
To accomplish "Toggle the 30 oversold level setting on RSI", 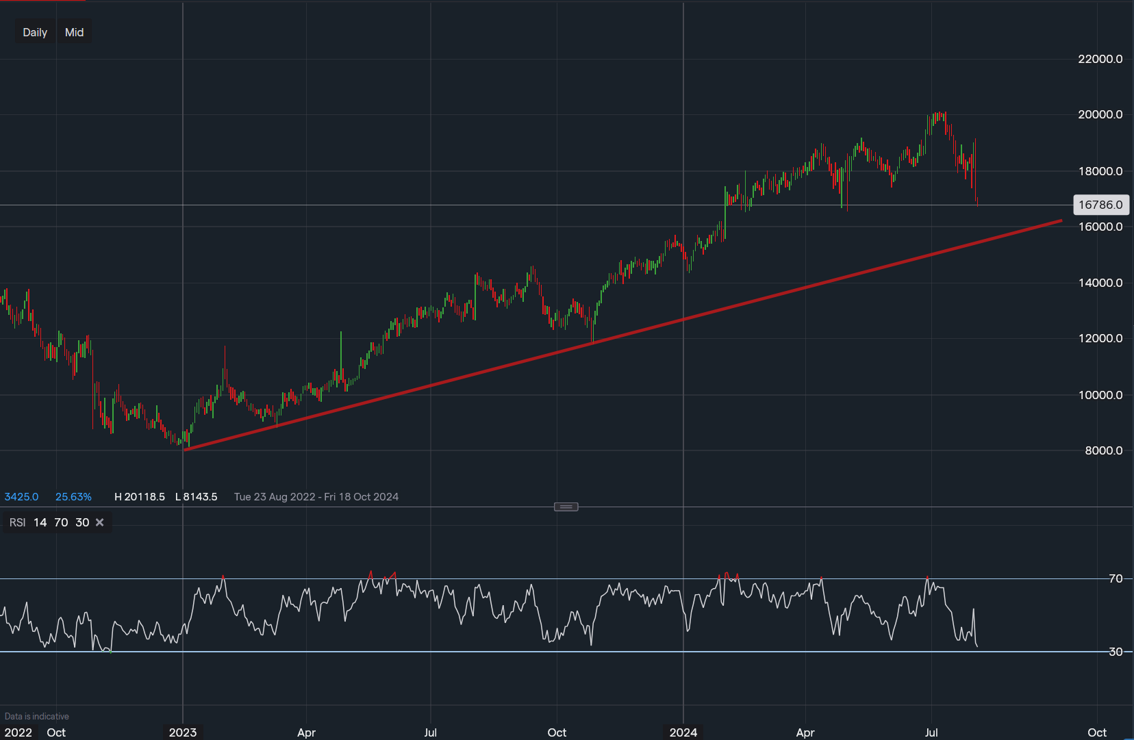I will pos(82,522).
